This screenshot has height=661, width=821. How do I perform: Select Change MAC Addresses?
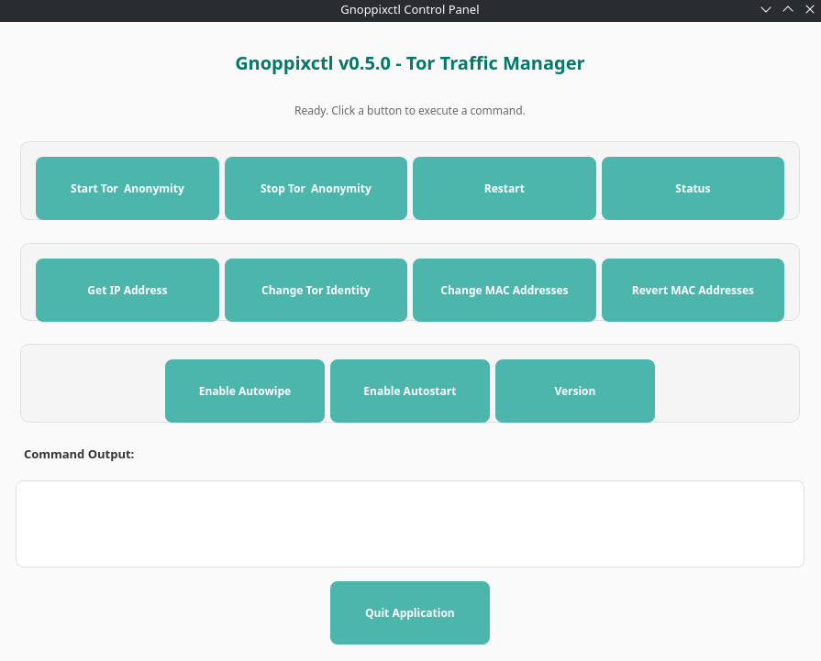click(504, 290)
